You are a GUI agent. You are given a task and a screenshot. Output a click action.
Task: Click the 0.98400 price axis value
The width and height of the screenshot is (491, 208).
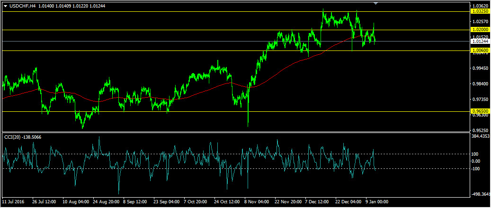(x=480, y=84)
